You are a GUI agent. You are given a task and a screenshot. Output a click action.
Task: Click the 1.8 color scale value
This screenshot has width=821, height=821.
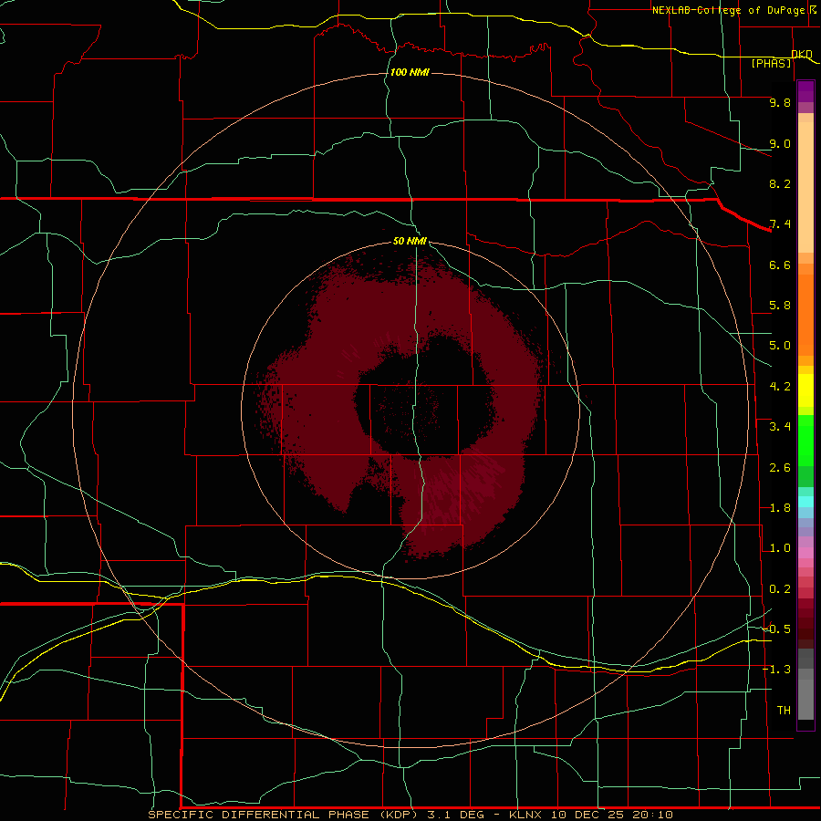[x=780, y=508]
